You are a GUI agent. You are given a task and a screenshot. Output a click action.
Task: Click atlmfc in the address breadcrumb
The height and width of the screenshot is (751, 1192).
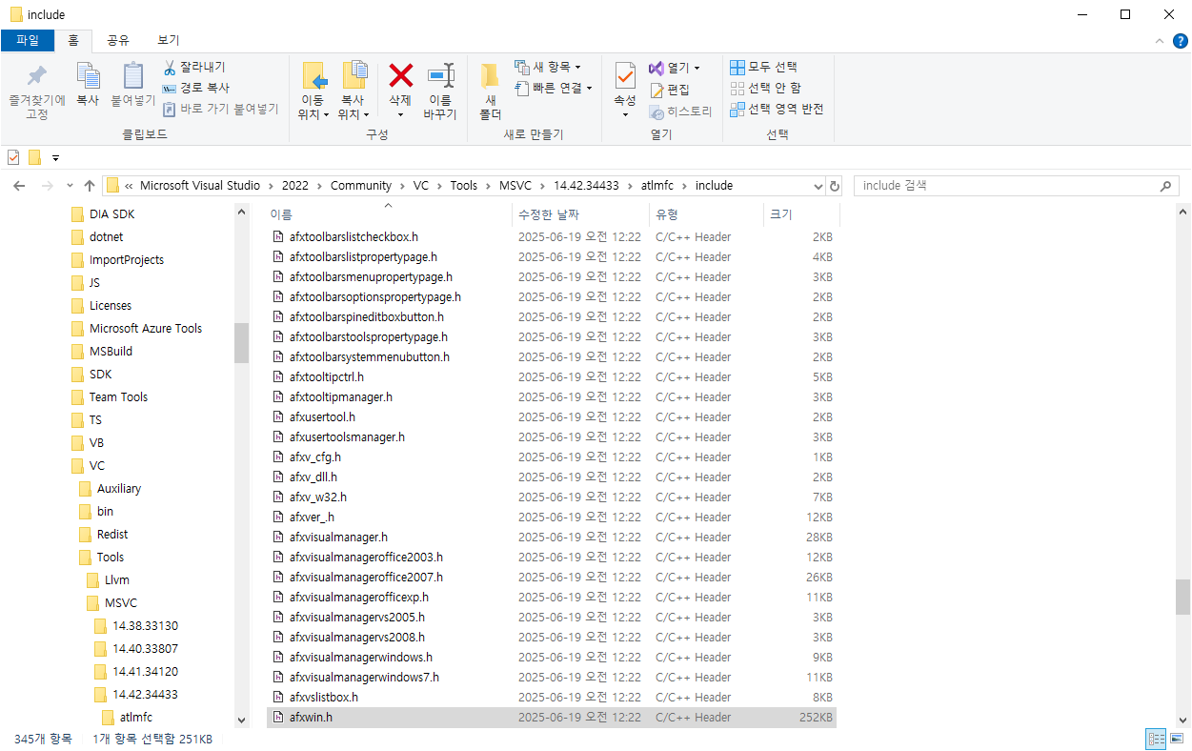click(658, 186)
